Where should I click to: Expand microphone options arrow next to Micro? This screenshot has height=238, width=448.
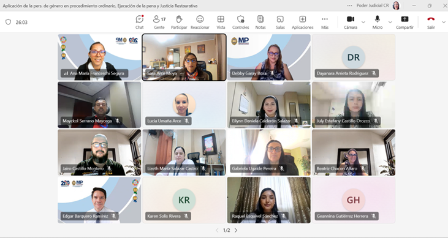390,22
